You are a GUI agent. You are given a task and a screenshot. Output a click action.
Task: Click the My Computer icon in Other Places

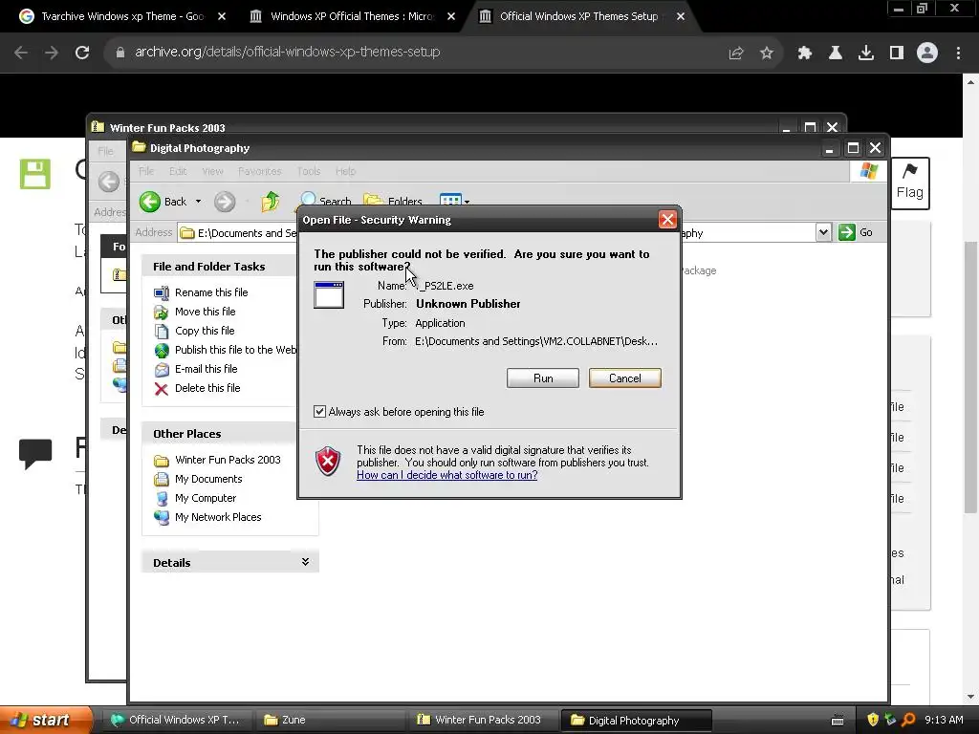[x=161, y=499]
